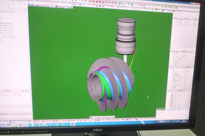Click the red circle tray icon
Screen dimensions: 205x136
[x=157, y=121]
